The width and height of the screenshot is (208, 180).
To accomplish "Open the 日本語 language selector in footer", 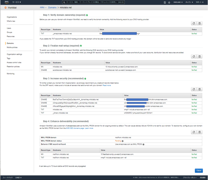I will click(x=18, y=177).
